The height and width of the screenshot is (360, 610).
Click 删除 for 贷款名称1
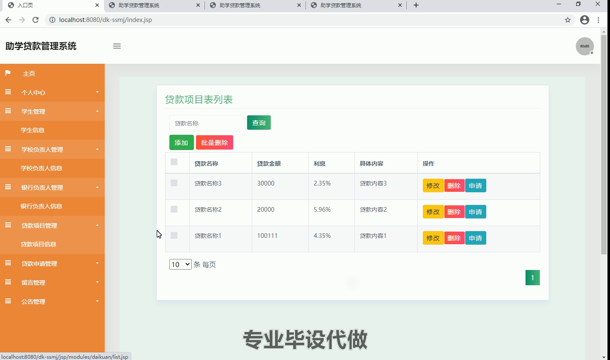(x=454, y=238)
